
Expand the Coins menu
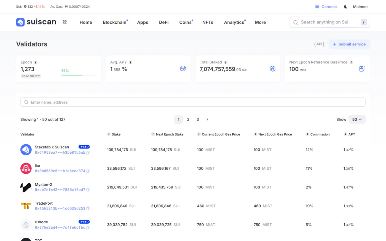pyautogui.click(x=186, y=22)
